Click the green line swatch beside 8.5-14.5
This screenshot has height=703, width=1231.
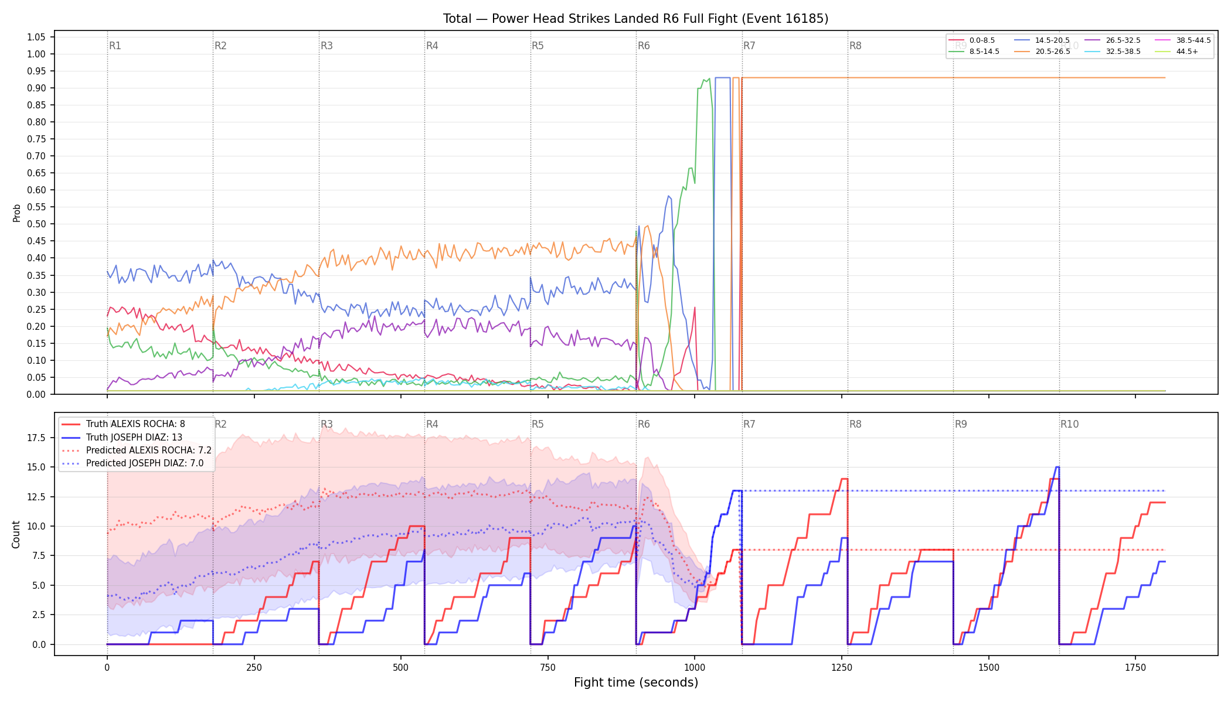pos(956,52)
